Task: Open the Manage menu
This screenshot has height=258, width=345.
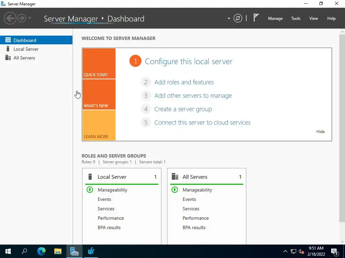Action: click(x=275, y=18)
